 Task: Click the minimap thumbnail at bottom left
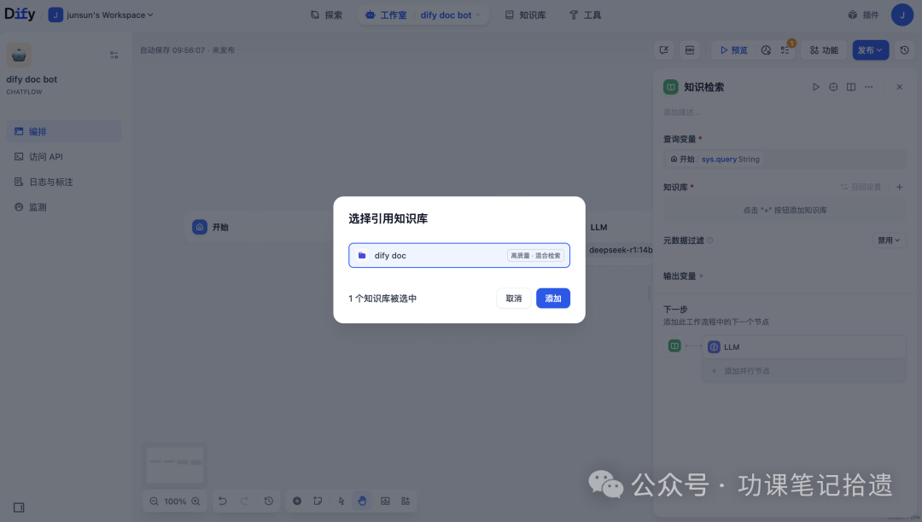click(x=174, y=463)
